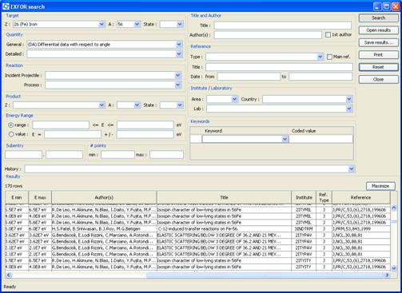Viewport: 402px width, 293px height.
Task: Click the energy range maximum input field
Action: (x=145, y=125)
